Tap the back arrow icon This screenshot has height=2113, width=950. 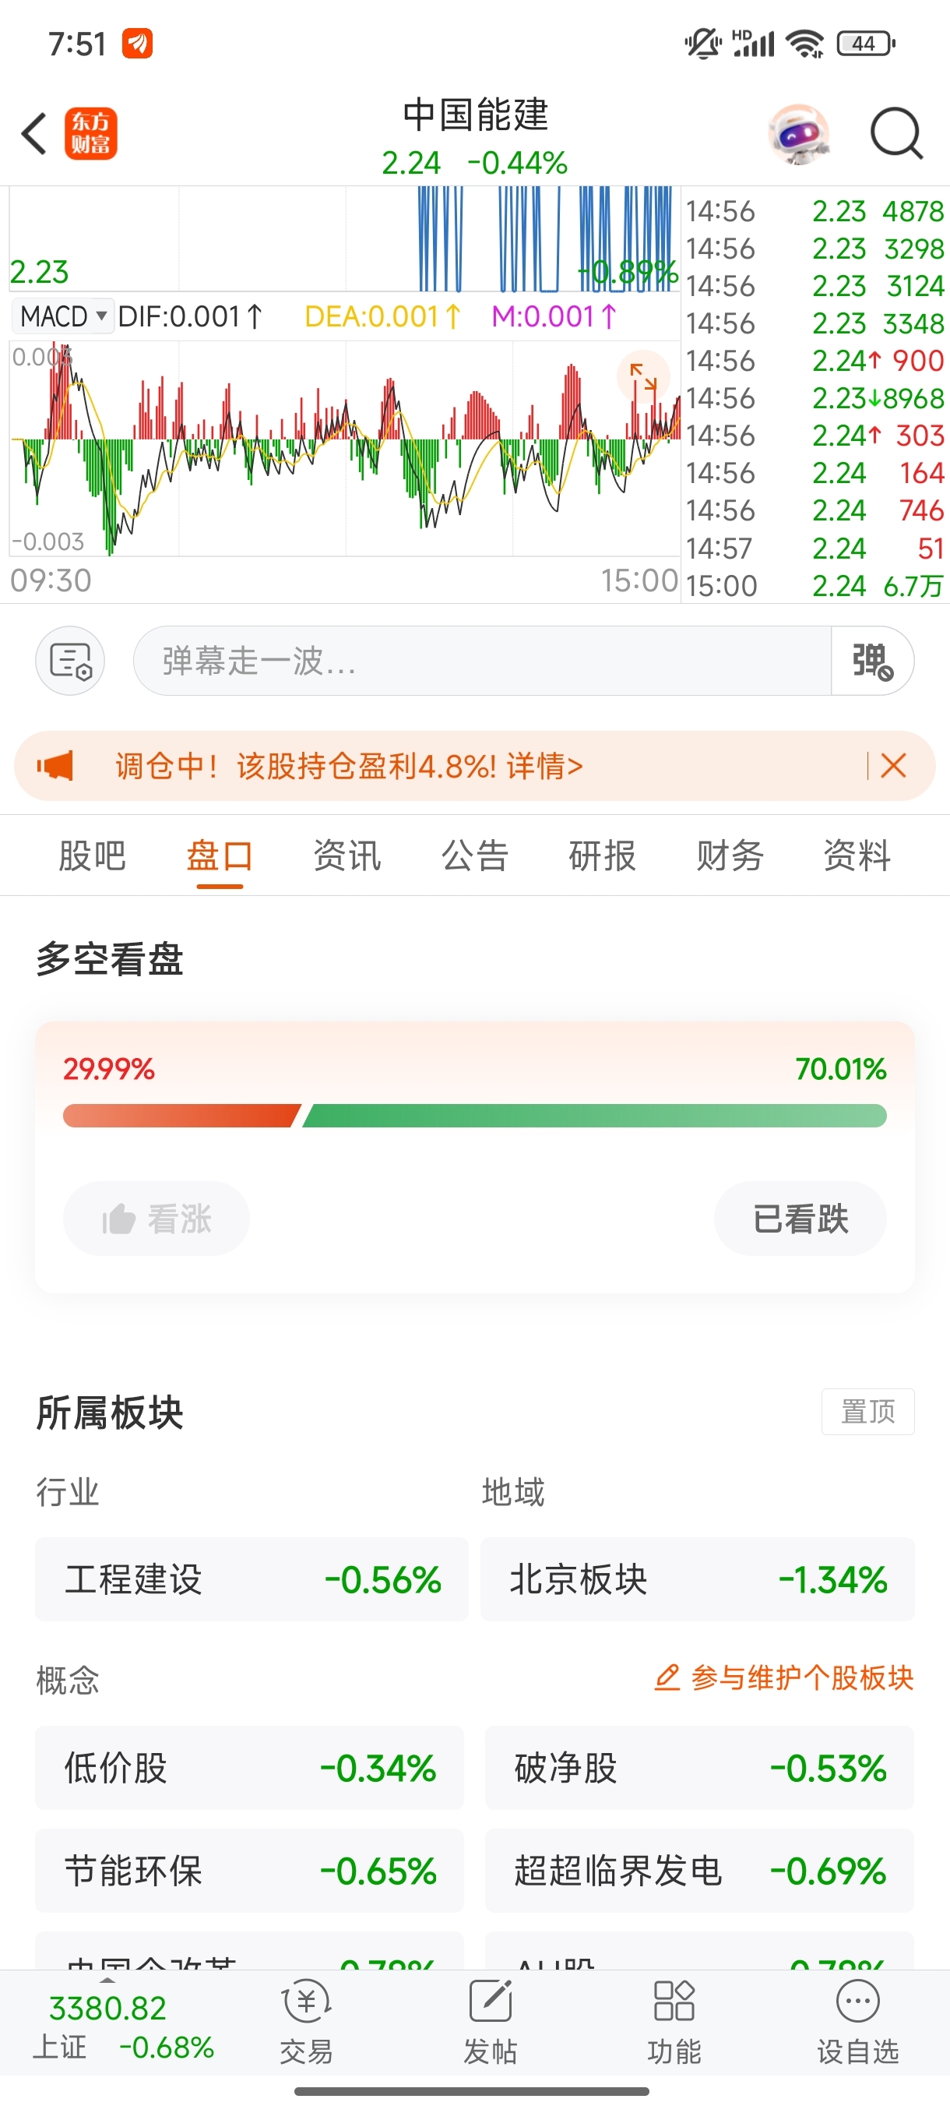coord(34,134)
